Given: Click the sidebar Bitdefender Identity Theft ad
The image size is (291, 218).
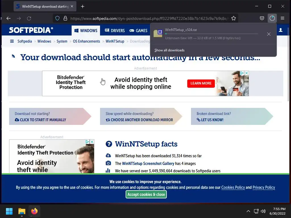Looking at the screenshot, I should (52, 156).
